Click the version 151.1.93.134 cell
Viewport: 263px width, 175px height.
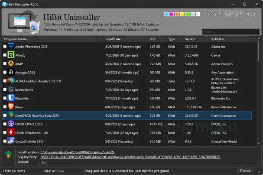[x=193, y=107]
